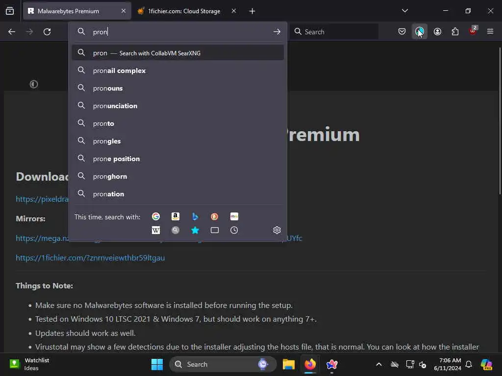Open the Copilot Preview taskbar icon
502x376 pixels.
click(x=486, y=364)
